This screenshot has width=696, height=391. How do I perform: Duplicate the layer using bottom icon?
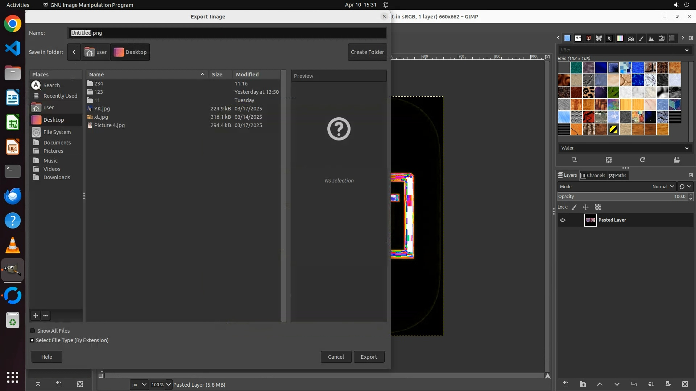point(634,384)
